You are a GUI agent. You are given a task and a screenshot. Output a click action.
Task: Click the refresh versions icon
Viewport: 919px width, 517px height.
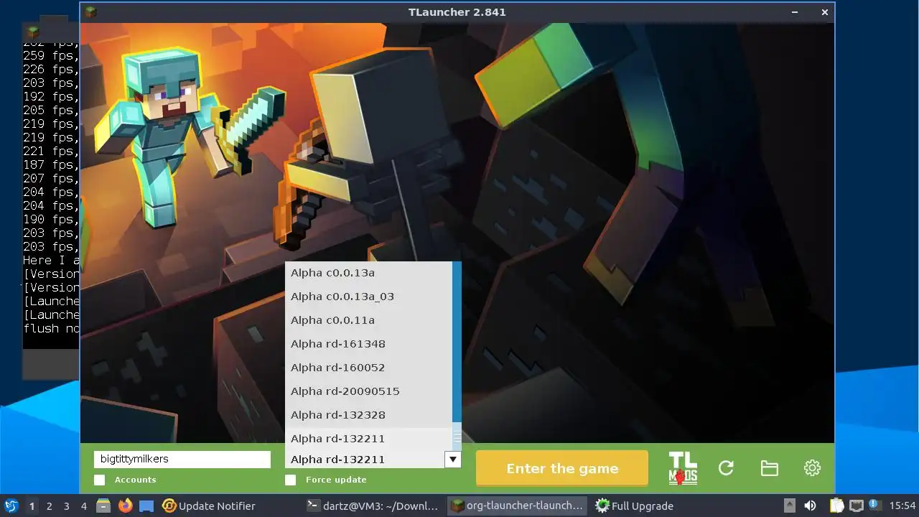pyautogui.click(x=726, y=468)
